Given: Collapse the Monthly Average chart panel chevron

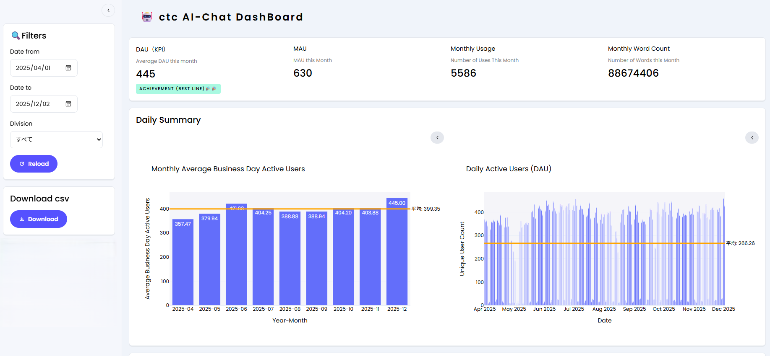Looking at the screenshot, I should [x=437, y=137].
